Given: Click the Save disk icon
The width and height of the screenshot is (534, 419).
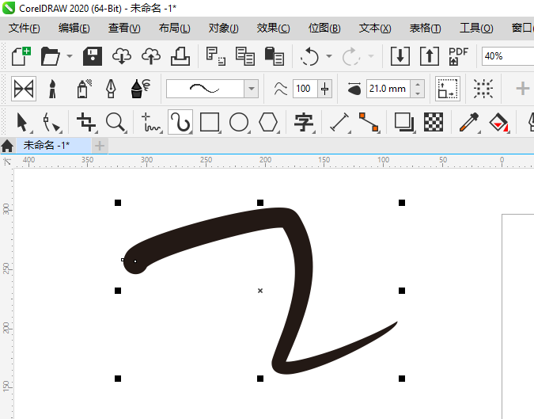Looking at the screenshot, I should click(93, 56).
